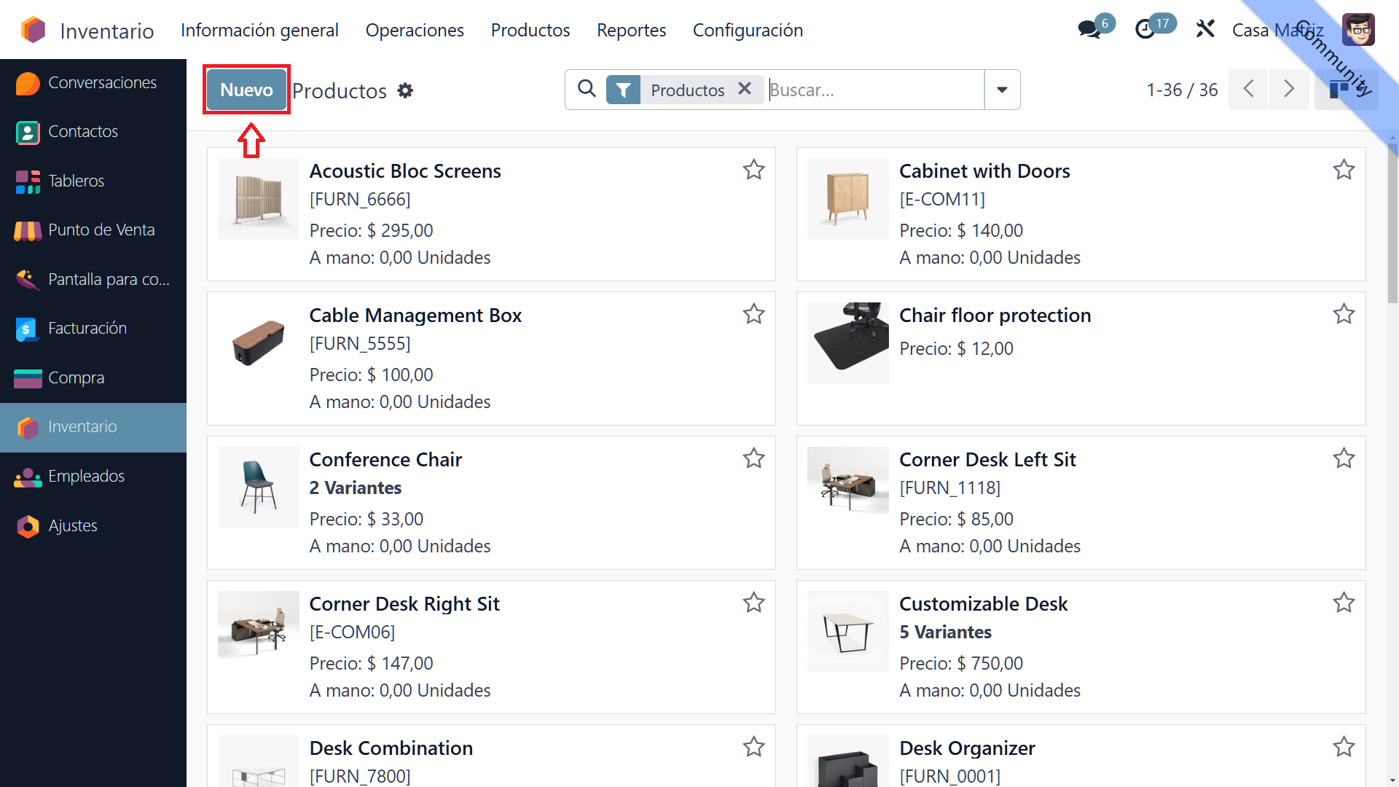This screenshot has width=1399, height=787.
Task: Open the activities clock icon with badge 17
Action: (1145, 30)
